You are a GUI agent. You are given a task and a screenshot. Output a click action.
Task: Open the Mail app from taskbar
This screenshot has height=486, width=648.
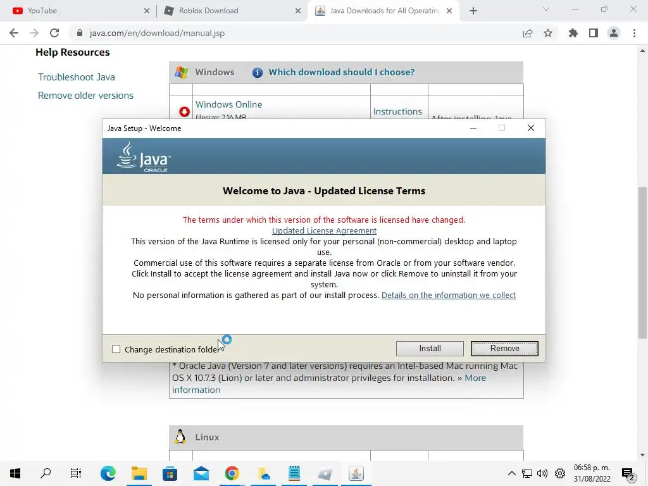point(201,473)
